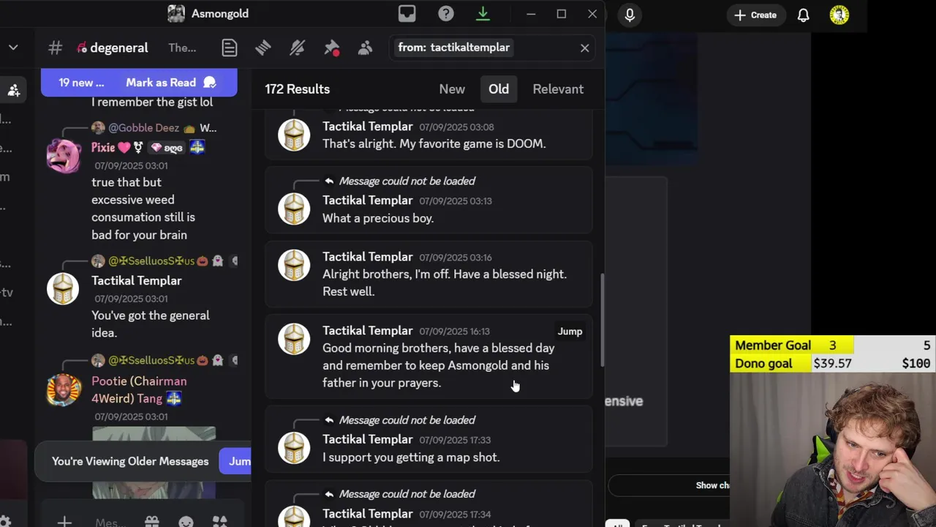
Task: Open the Threads icon in channel header
Action: tap(263, 48)
